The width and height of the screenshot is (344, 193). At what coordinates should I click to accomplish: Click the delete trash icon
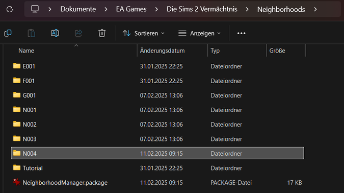pos(102,33)
